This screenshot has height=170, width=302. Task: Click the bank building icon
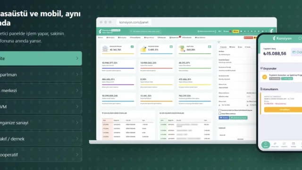(105, 49)
